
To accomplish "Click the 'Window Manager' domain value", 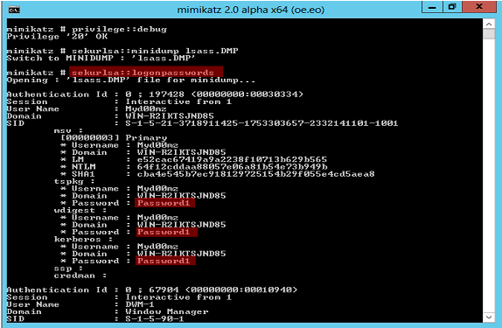I will (x=167, y=311).
